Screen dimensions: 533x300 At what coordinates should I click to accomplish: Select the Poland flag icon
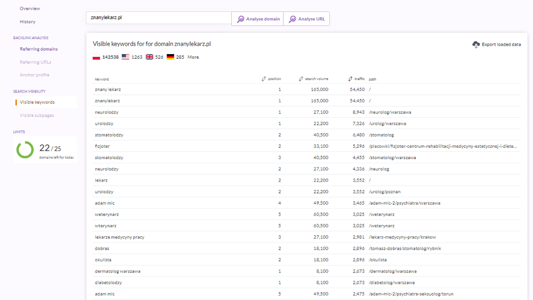click(x=96, y=57)
